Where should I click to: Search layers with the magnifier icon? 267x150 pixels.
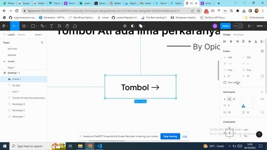click(5, 35)
